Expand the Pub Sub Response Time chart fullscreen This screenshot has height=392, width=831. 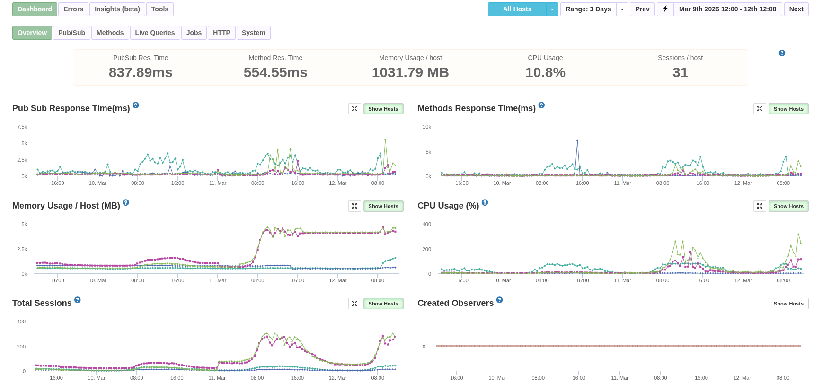[354, 109]
